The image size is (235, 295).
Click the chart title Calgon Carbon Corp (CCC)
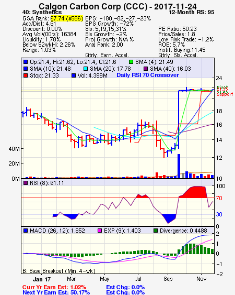pos(93,6)
